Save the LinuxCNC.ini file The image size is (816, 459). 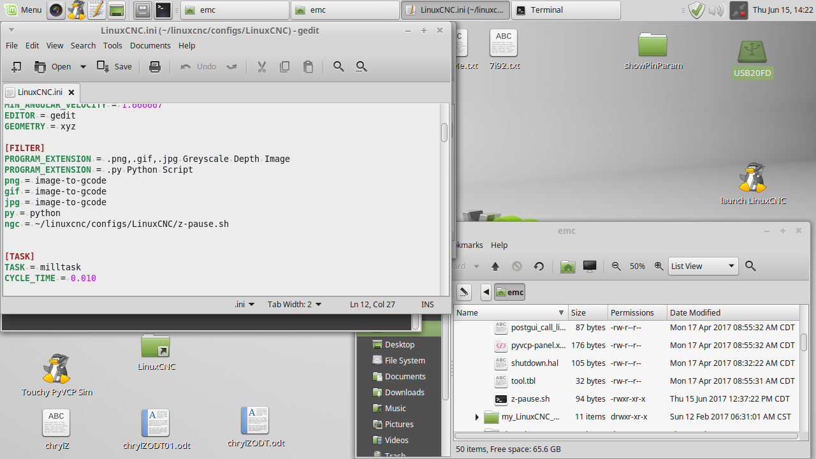[114, 66]
